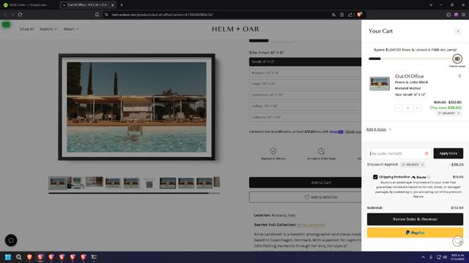469x263 pixels.
Task: Expand the Explore menu
Action: tap(48, 29)
